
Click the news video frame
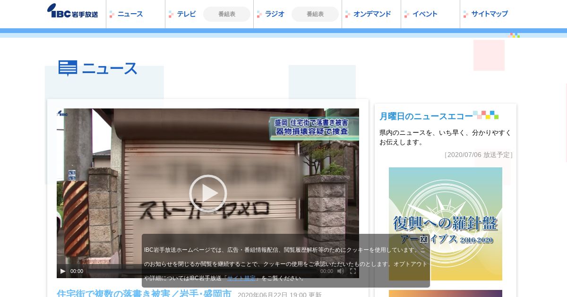[208, 193]
